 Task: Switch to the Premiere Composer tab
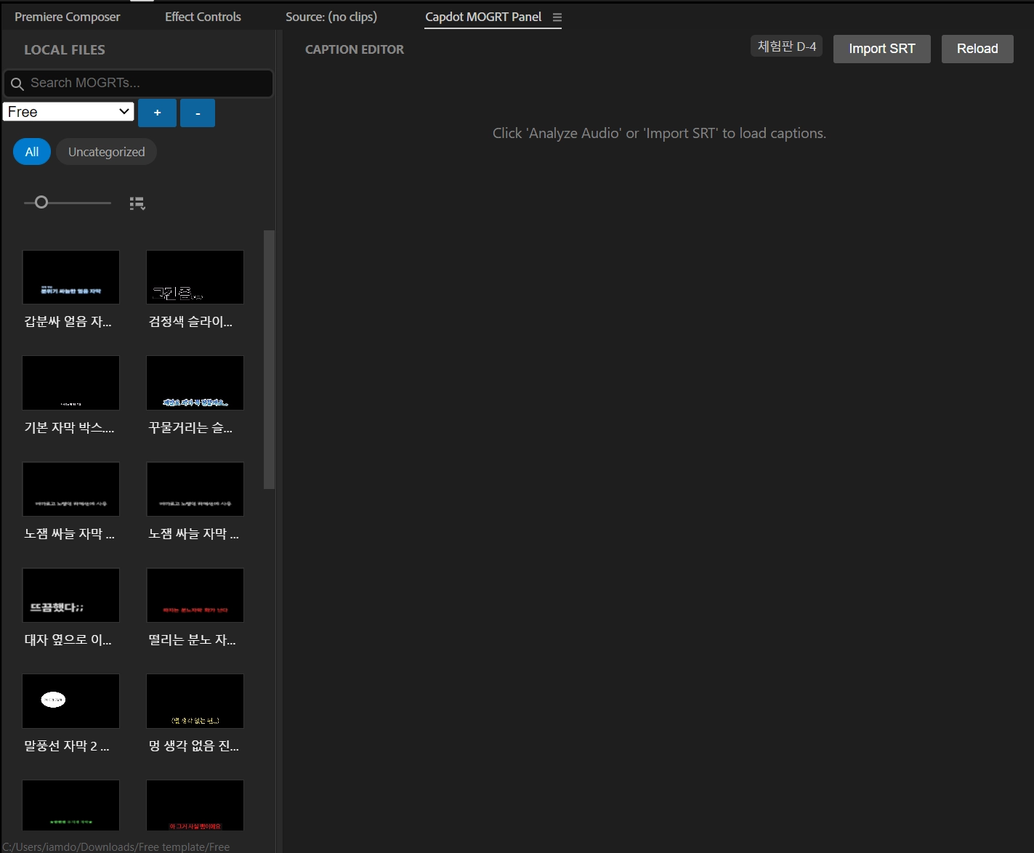pyautogui.click(x=68, y=17)
